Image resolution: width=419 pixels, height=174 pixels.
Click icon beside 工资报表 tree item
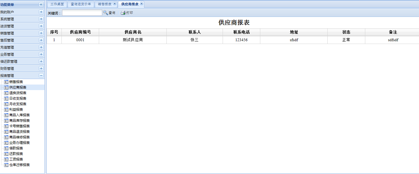6,160
